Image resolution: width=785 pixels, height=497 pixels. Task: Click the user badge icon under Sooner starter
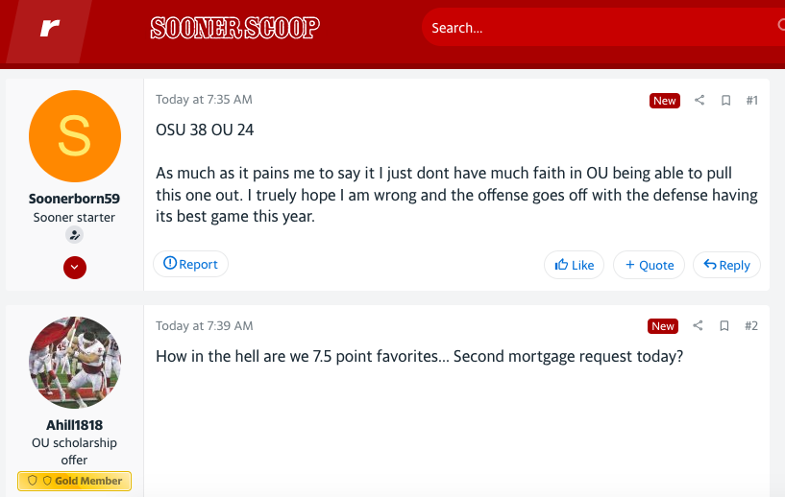click(75, 235)
